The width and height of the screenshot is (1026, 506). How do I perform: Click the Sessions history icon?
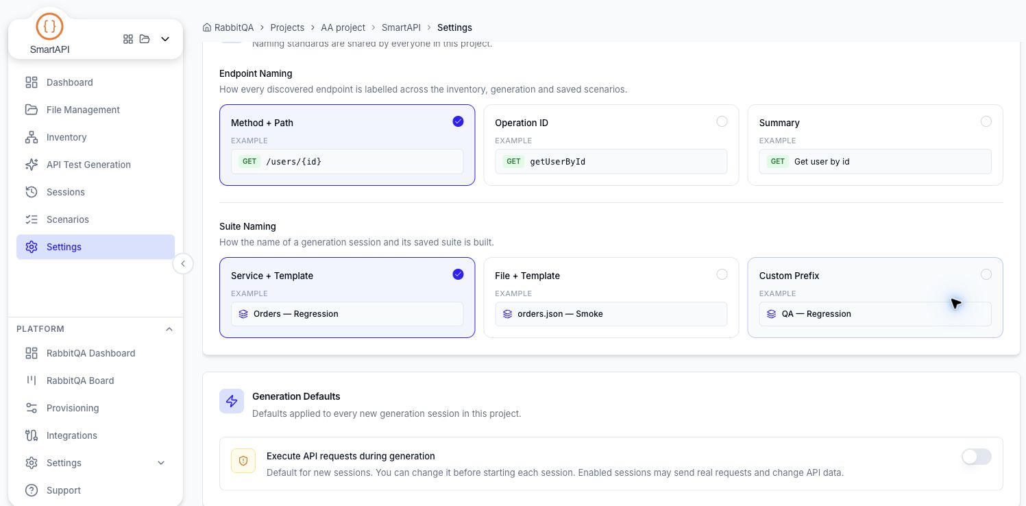32,192
